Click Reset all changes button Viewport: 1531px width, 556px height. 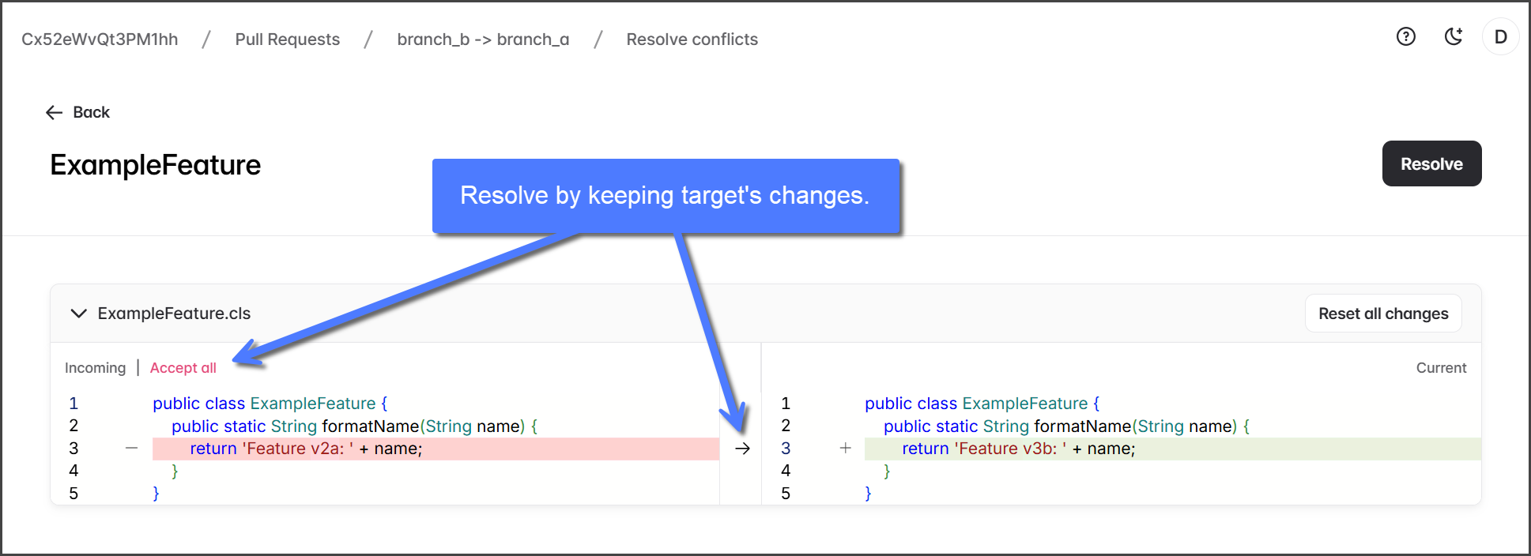(x=1382, y=314)
